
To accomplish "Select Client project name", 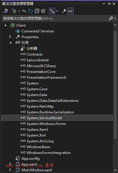I will [21, 25].
